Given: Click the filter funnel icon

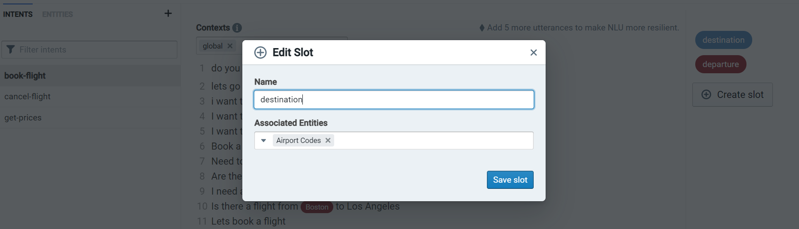Looking at the screenshot, I should click(11, 49).
